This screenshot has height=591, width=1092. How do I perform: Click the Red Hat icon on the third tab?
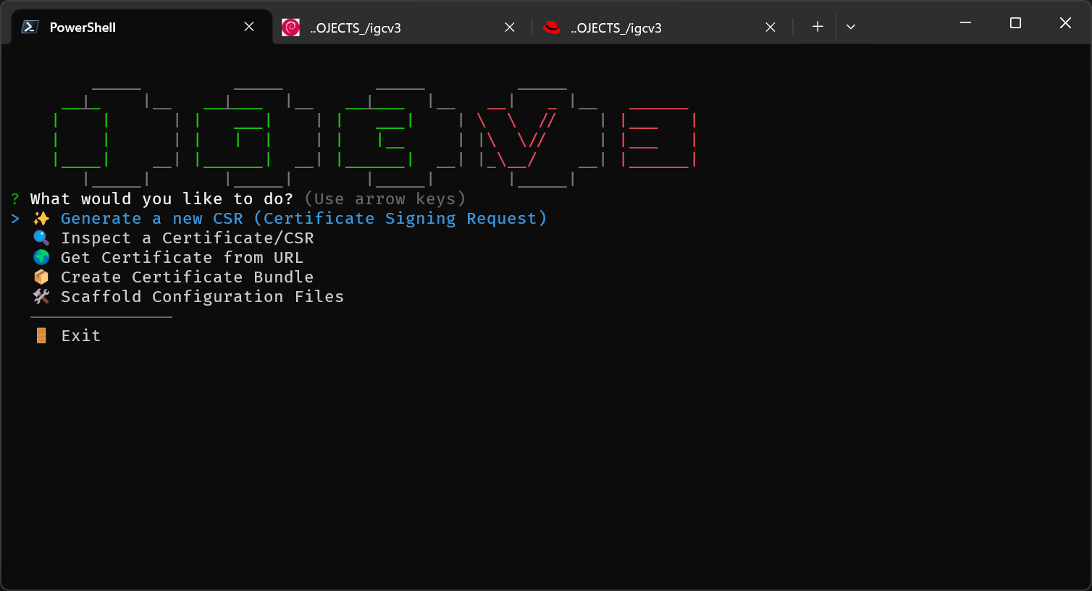[553, 28]
